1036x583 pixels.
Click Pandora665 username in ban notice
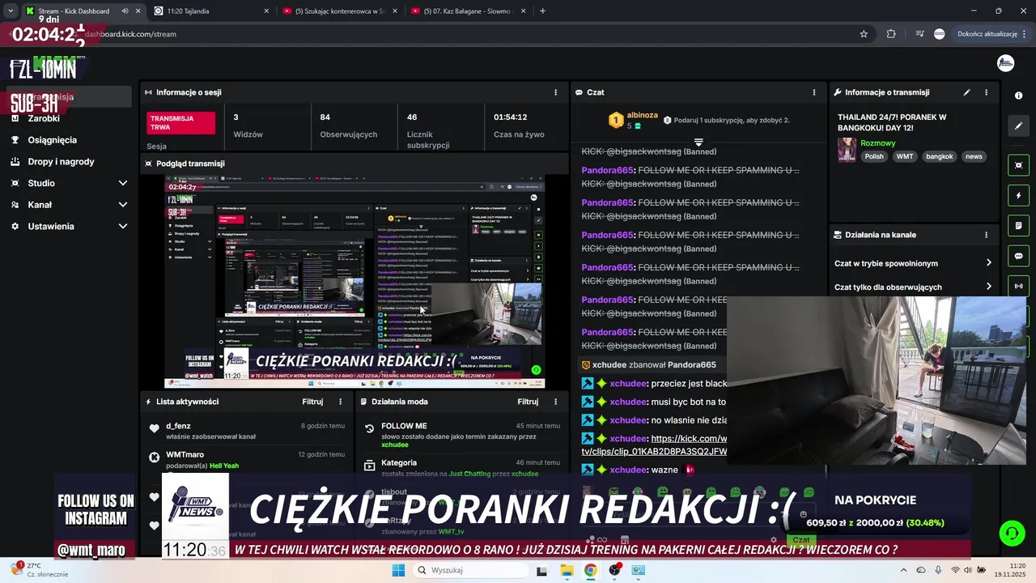click(691, 365)
